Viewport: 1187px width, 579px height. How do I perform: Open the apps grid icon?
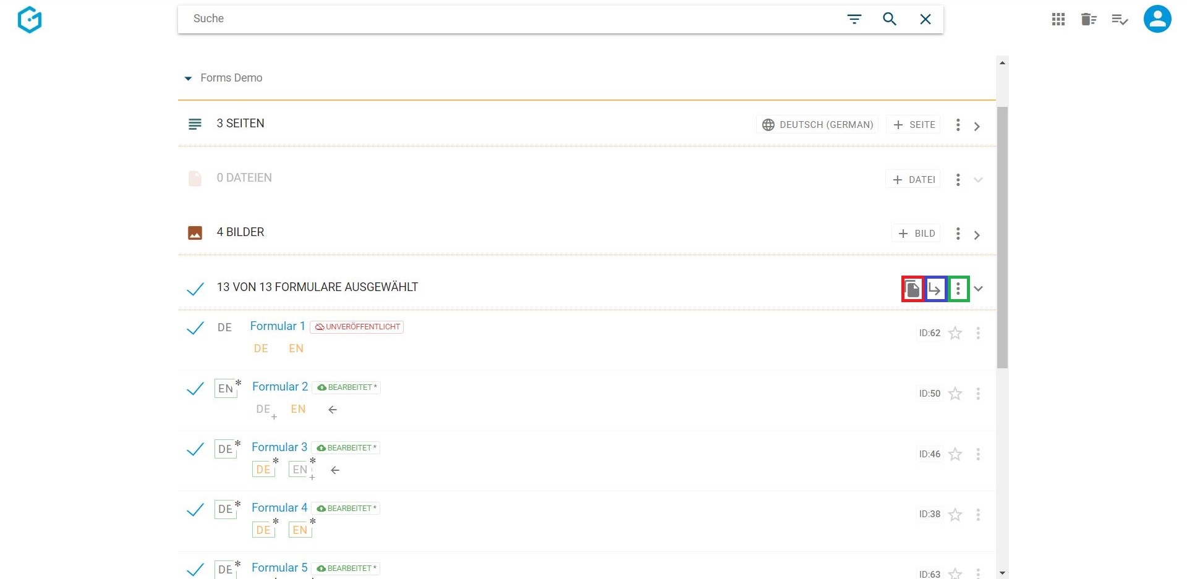[x=1058, y=20]
